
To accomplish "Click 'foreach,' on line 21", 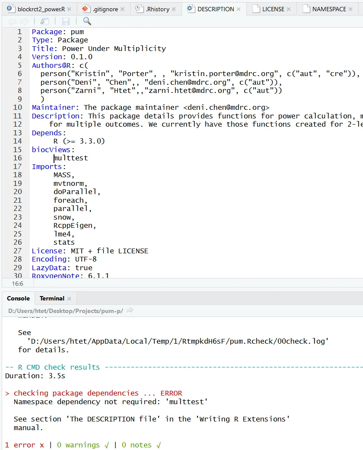I will (70, 200).
